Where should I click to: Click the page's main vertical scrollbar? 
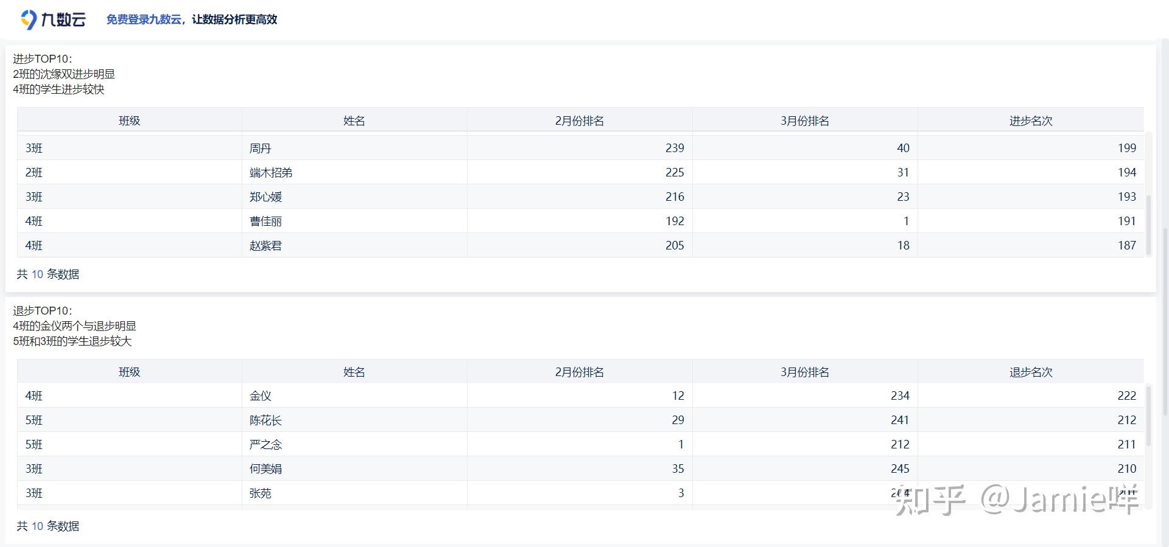pos(1165,304)
